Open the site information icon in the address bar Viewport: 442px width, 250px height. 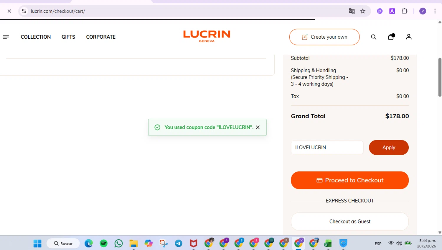24,11
